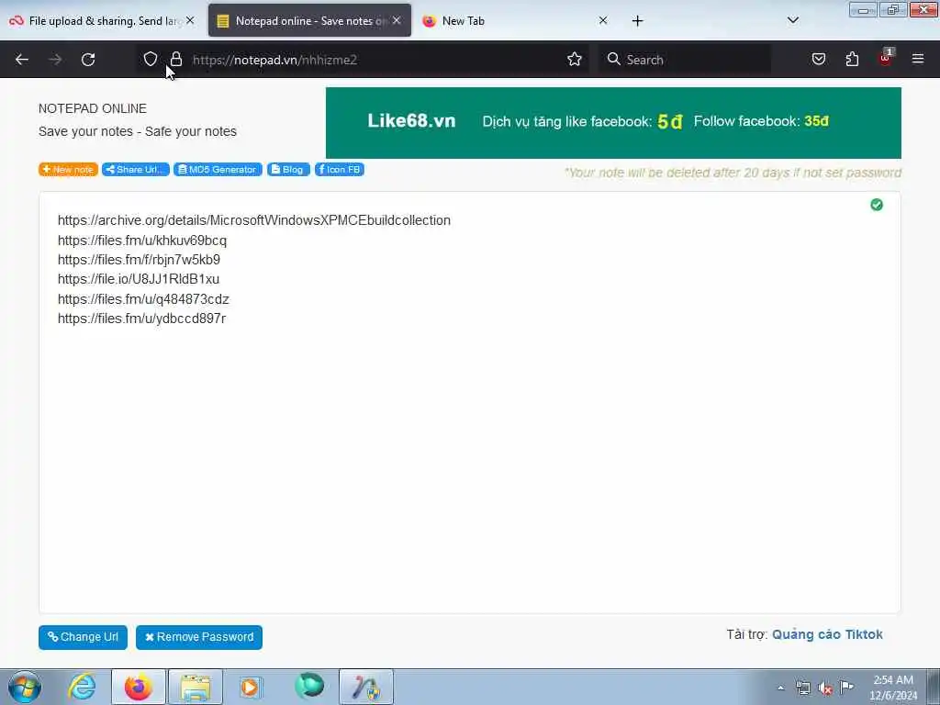This screenshot has width=940, height=705.
Task: View site security padlock info
Action: [176, 59]
